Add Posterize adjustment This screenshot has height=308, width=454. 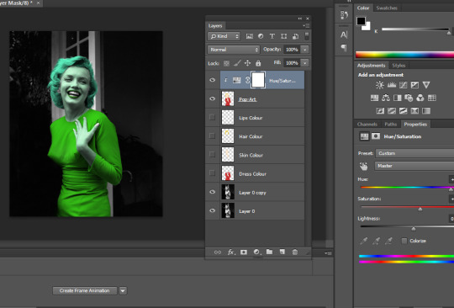(x=392, y=111)
